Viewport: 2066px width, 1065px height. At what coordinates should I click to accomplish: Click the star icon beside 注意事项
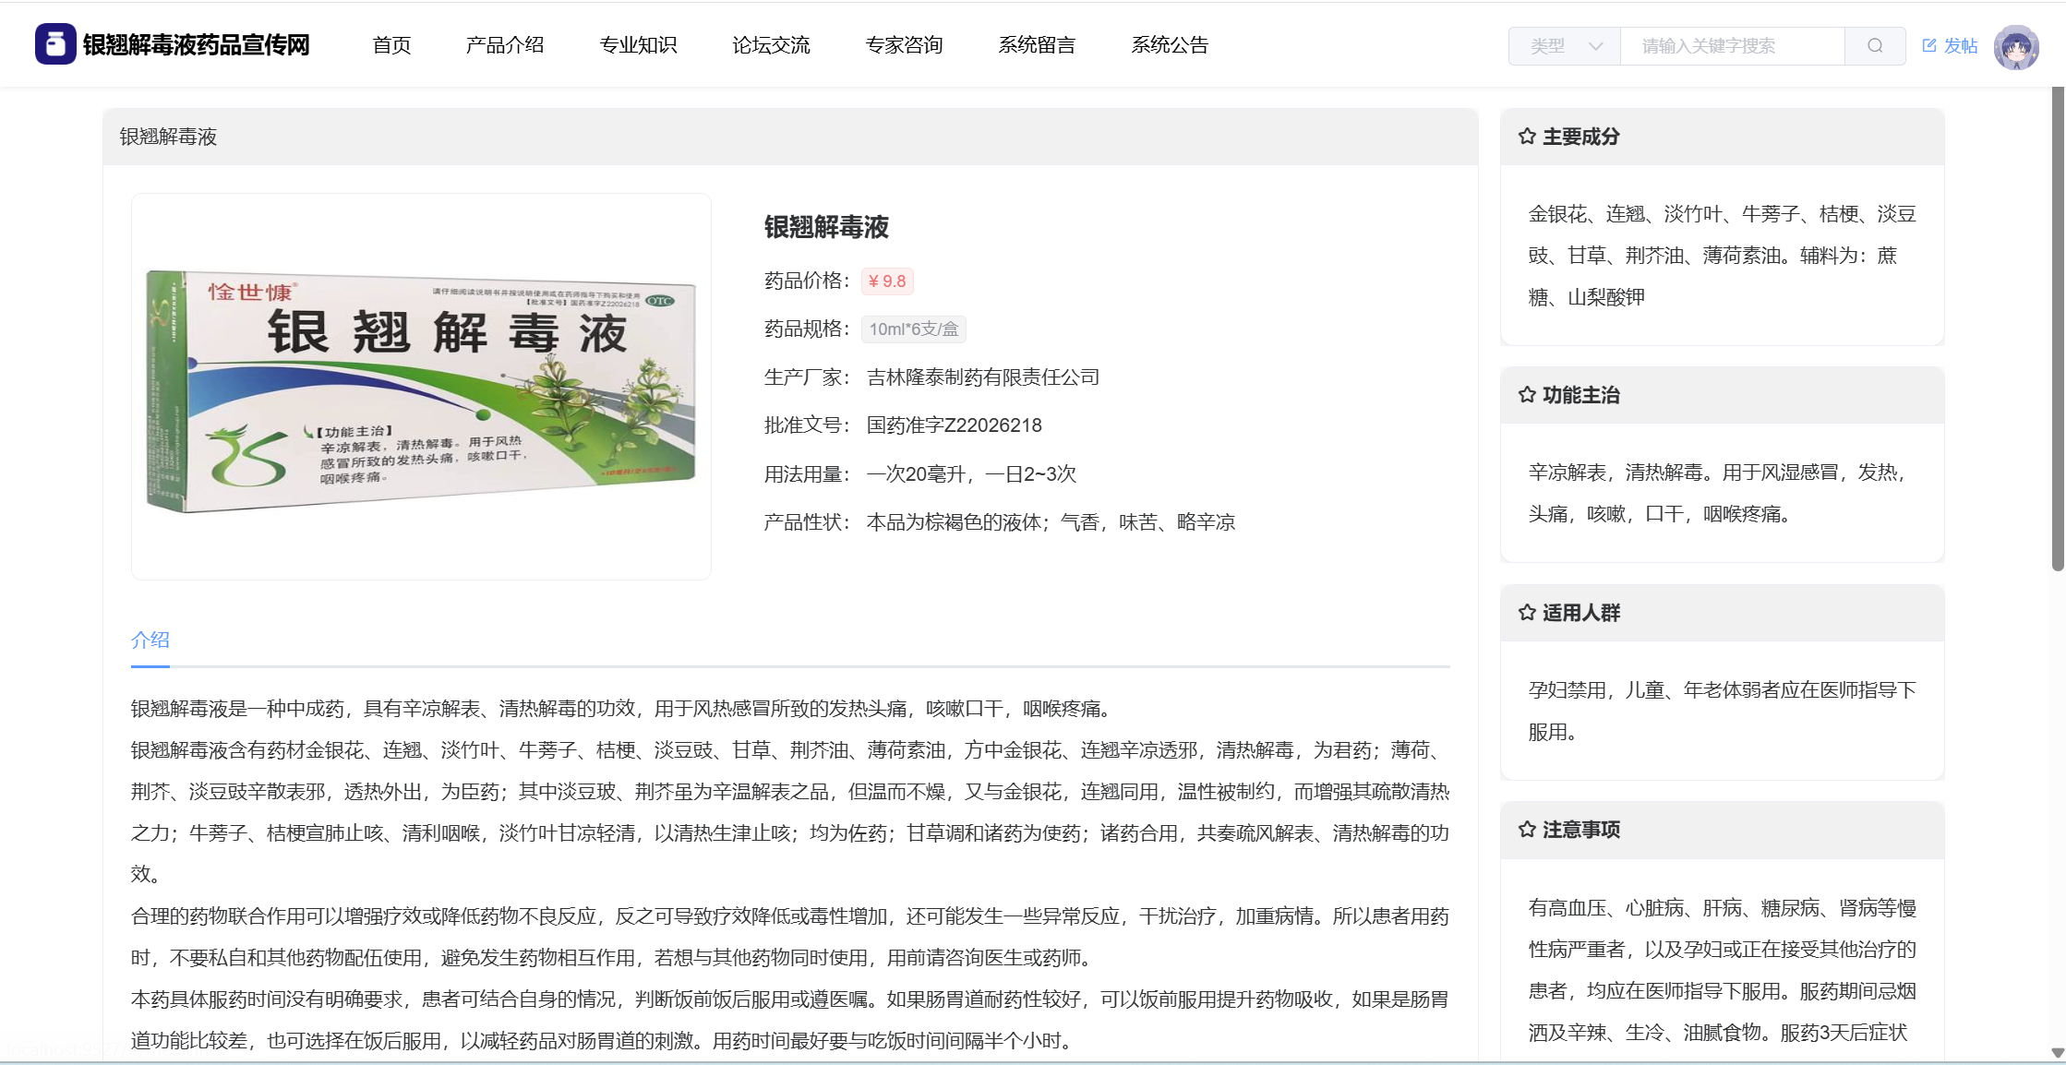point(1527,830)
